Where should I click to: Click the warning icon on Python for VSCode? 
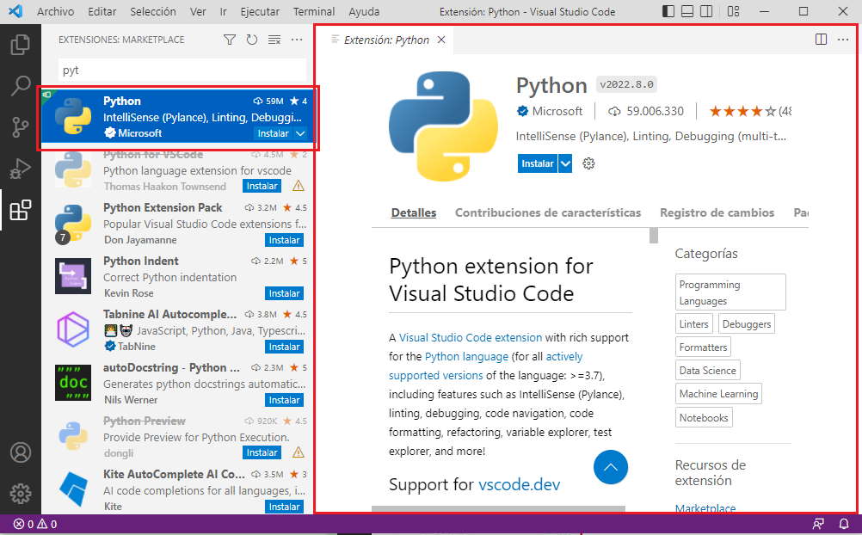tap(299, 187)
